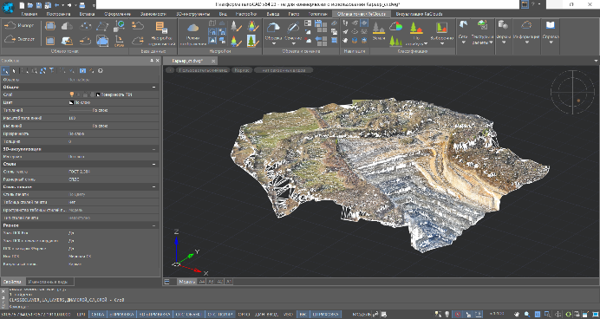Collapse the 3D-визуализация properties section

point(153,149)
